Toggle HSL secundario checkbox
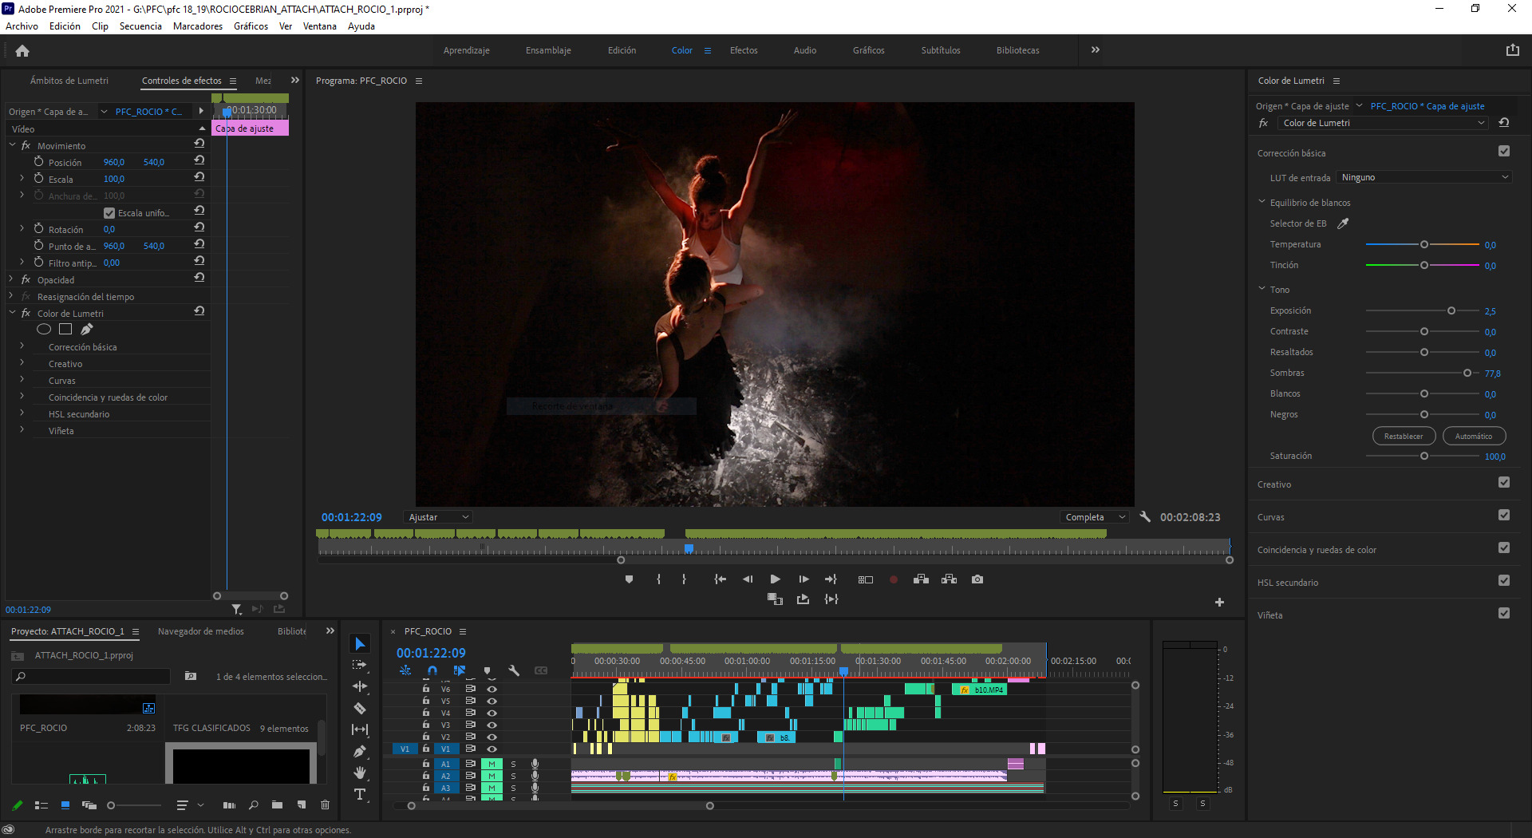 [x=1504, y=580]
